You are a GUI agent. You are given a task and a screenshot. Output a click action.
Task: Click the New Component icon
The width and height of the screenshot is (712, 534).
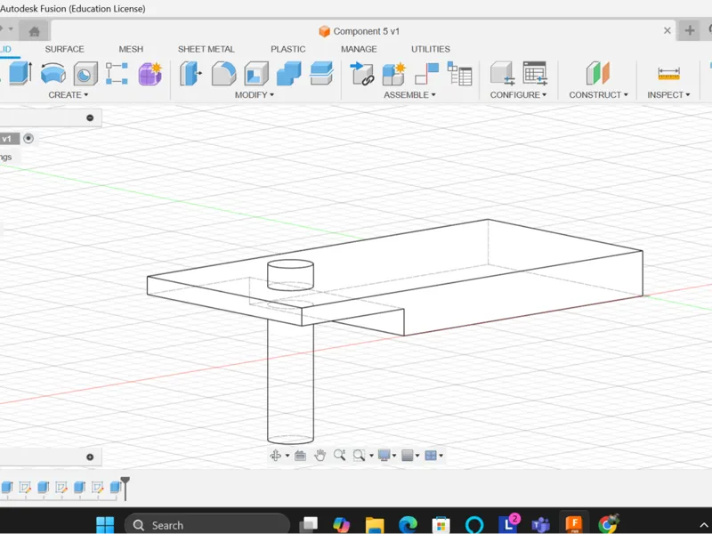tap(393, 73)
